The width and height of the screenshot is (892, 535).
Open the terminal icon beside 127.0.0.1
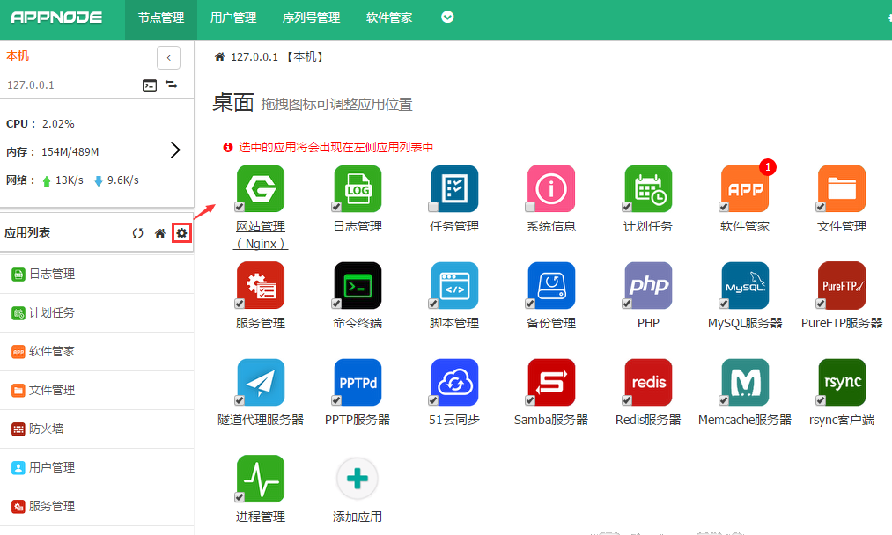pos(150,85)
